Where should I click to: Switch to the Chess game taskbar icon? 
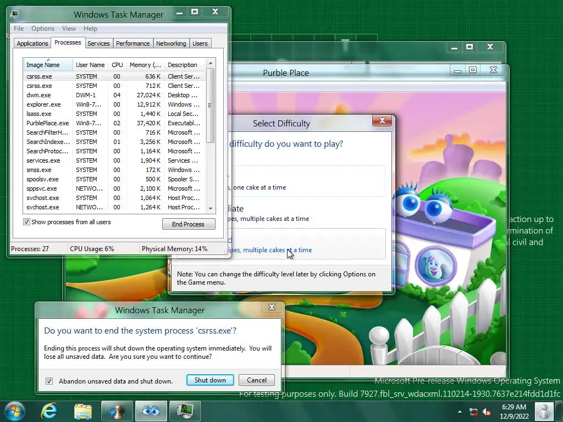coord(117,411)
